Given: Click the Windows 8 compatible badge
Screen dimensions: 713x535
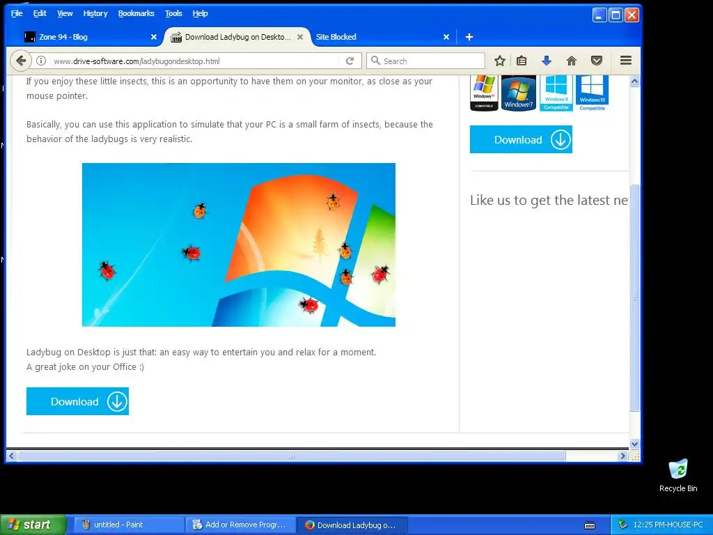Looking at the screenshot, I should 556,93.
